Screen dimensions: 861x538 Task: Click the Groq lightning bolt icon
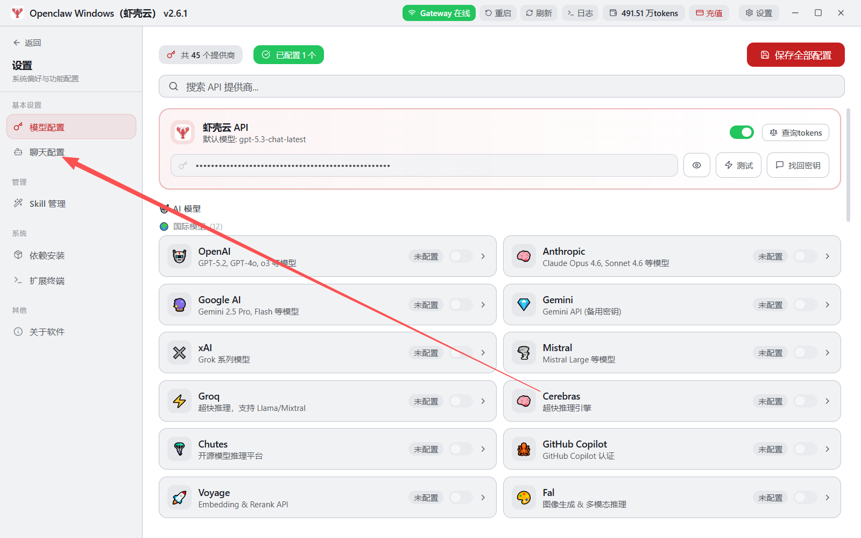tap(179, 401)
